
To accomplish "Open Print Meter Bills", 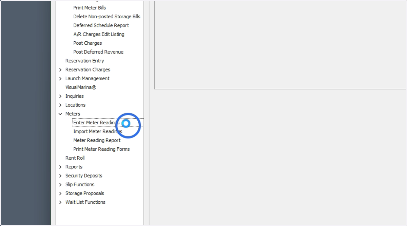I will 90,7.
